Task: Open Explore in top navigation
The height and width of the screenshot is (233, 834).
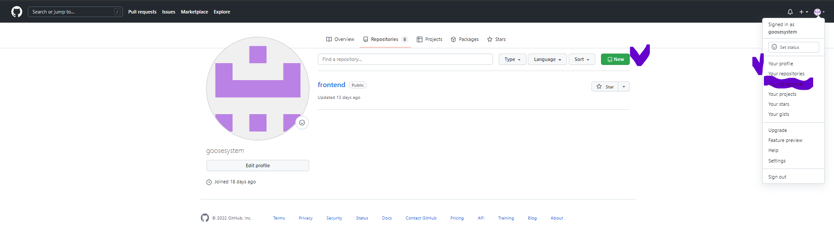Action: click(x=222, y=12)
